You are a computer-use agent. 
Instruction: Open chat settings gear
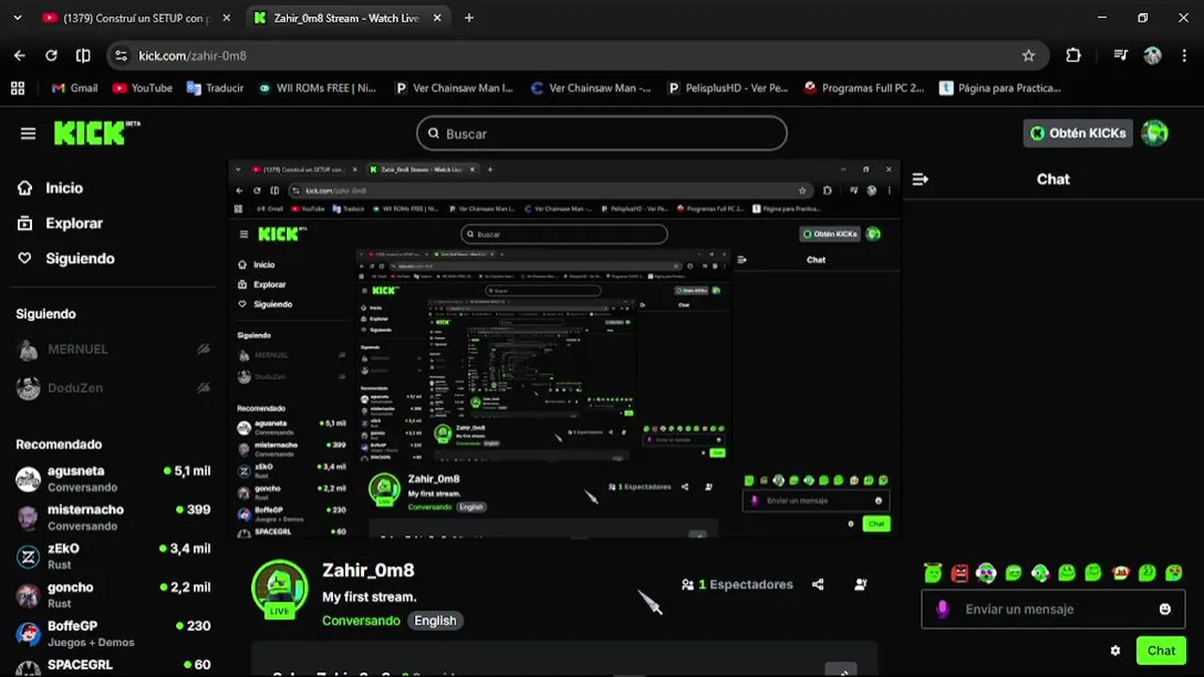click(x=1116, y=651)
